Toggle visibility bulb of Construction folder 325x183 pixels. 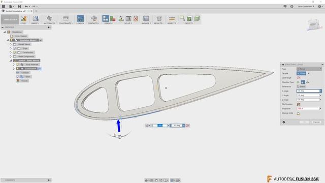coord(15,52)
